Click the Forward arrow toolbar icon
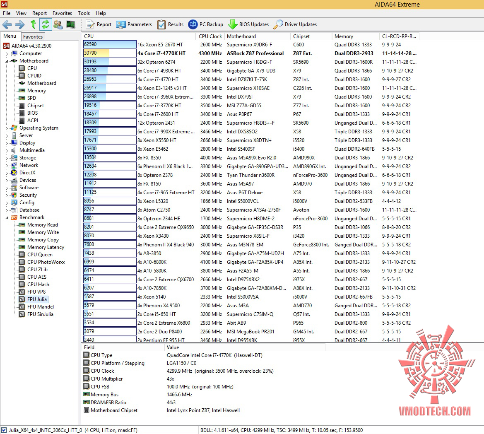The height and width of the screenshot is (434, 484). [x=20, y=24]
